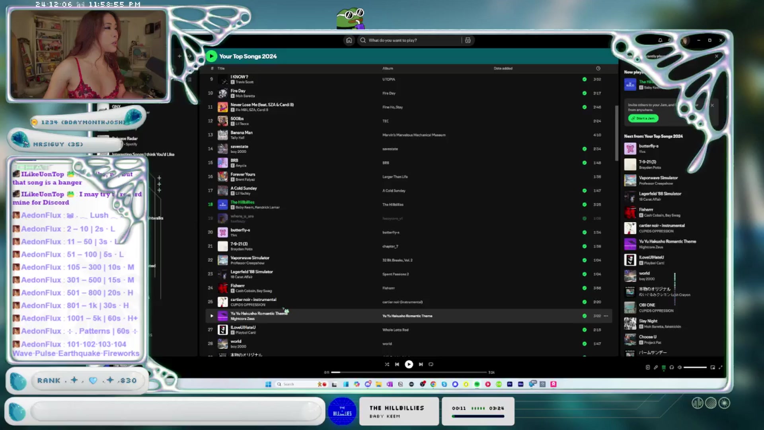Toggle saved checkmark for Fire Day

[x=585, y=93]
